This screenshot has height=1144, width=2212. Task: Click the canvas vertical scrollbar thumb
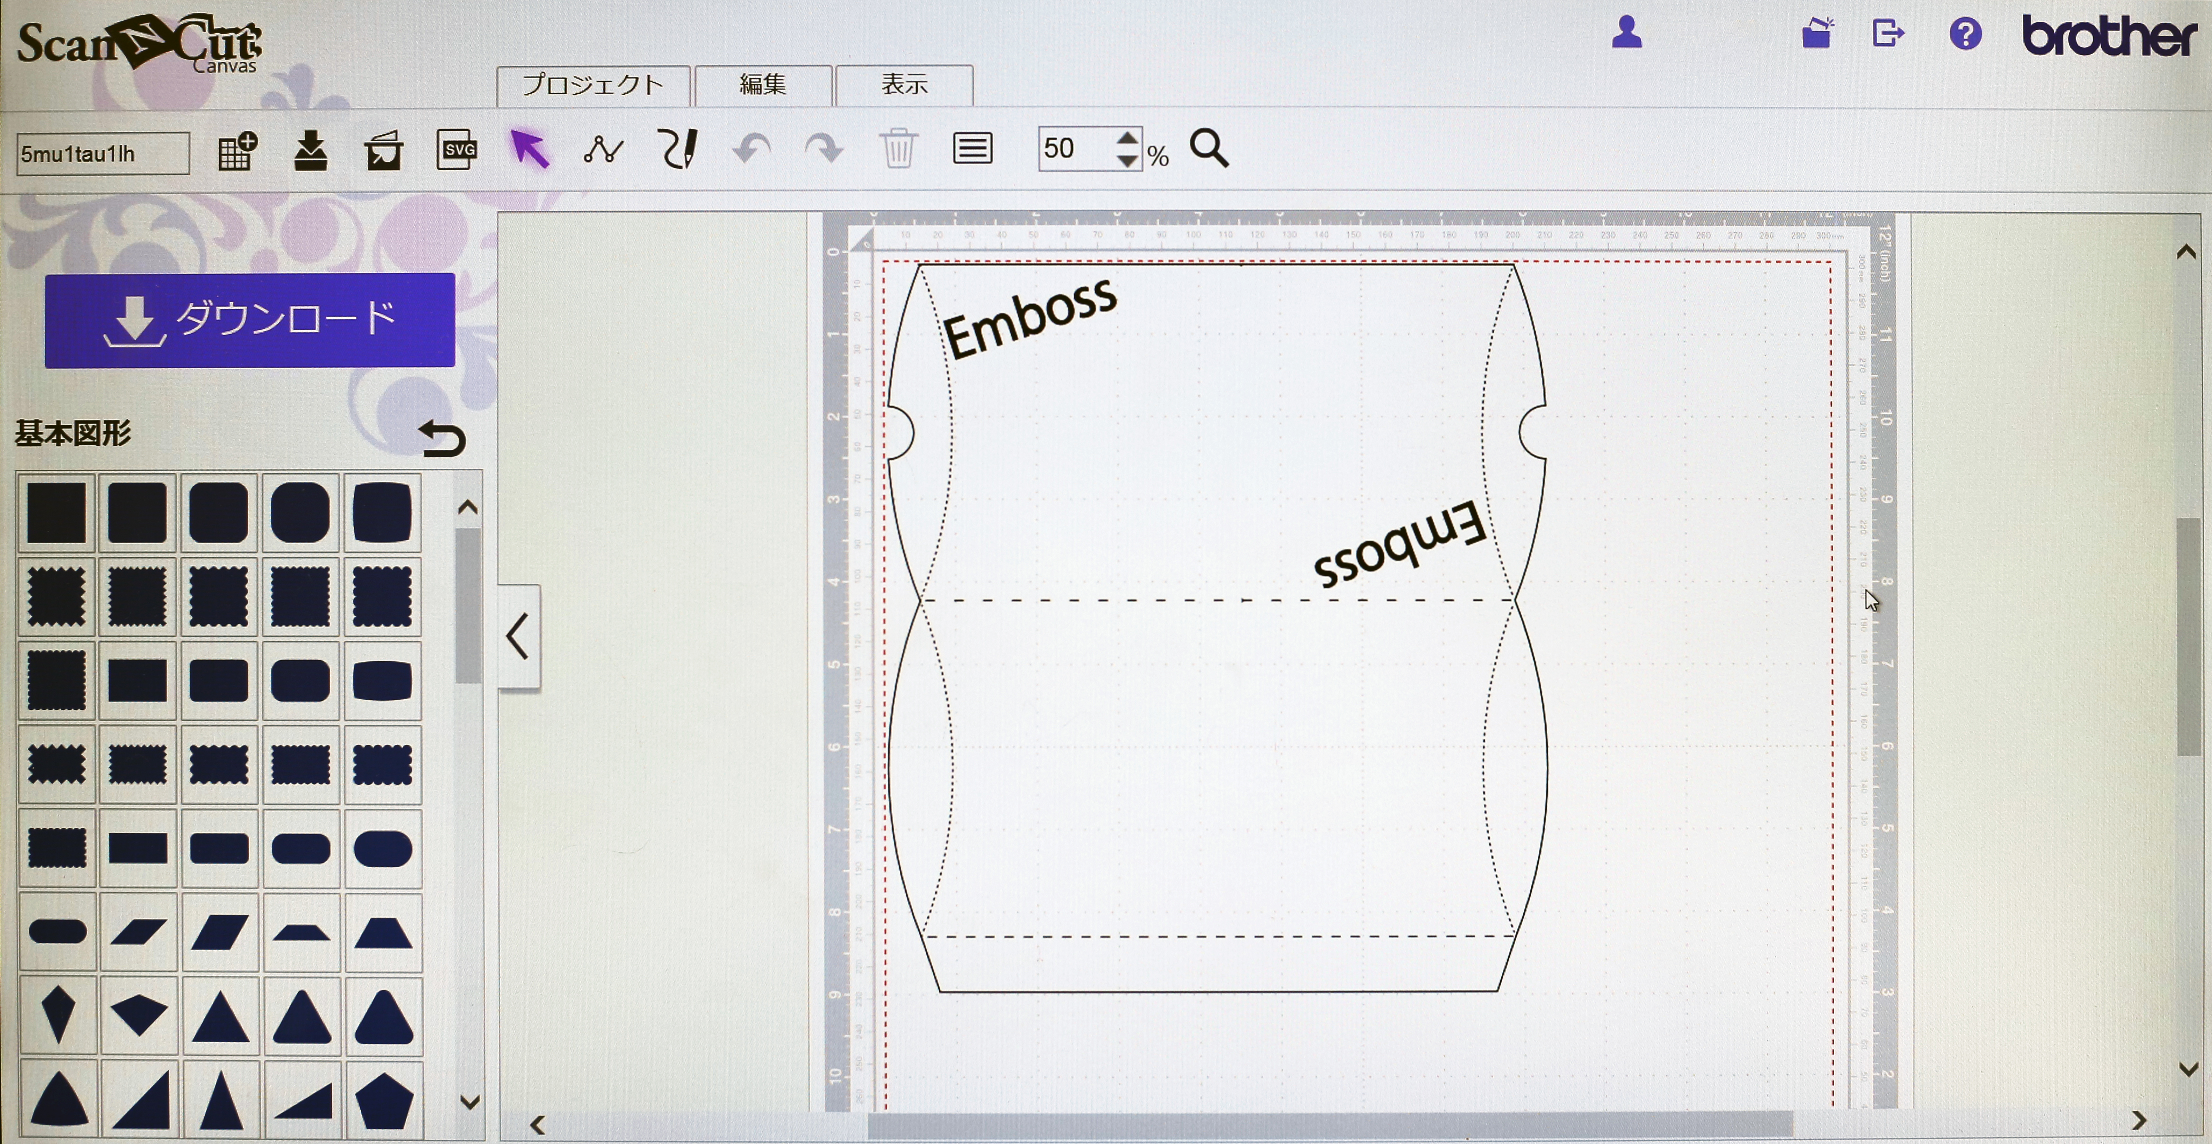(x=2189, y=637)
